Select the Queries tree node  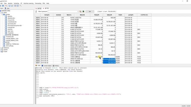5,50
